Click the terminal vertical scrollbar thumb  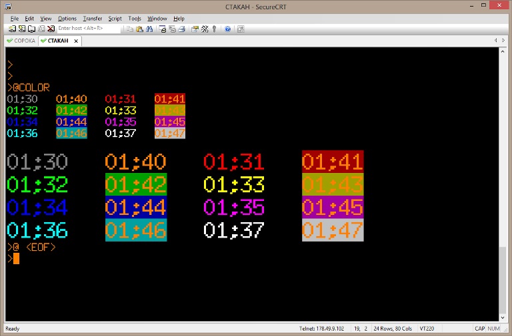504,281
